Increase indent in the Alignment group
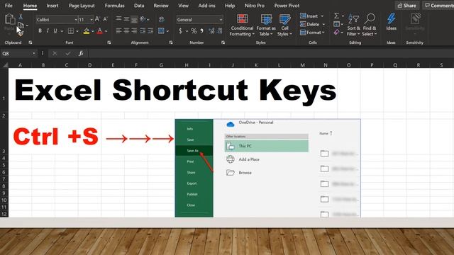Image resolution: width=454 pixels, height=255 pixels. (150, 30)
